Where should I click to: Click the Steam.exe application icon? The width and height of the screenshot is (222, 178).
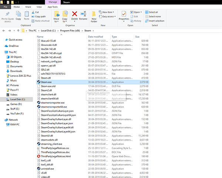(38, 82)
